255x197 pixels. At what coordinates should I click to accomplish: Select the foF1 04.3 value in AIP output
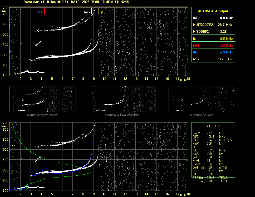pos(211,140)
